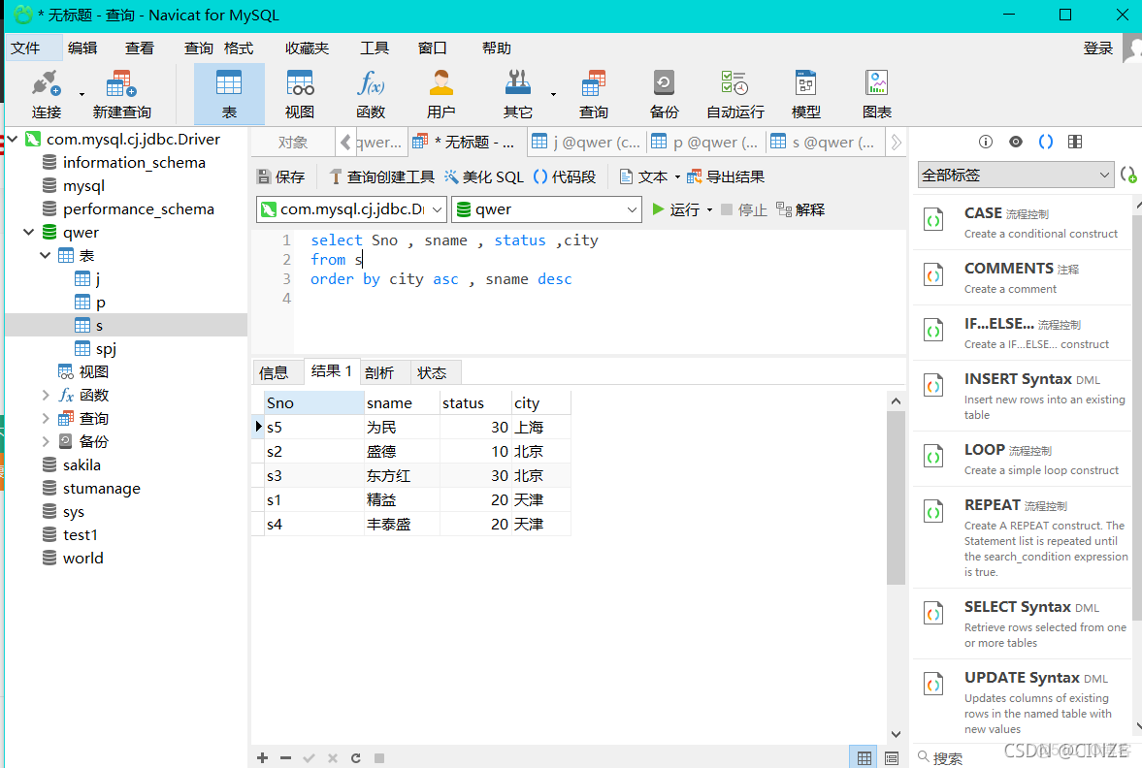Select the CASE snippet
Viewport: 1142px width, 768px height.
1023,222
